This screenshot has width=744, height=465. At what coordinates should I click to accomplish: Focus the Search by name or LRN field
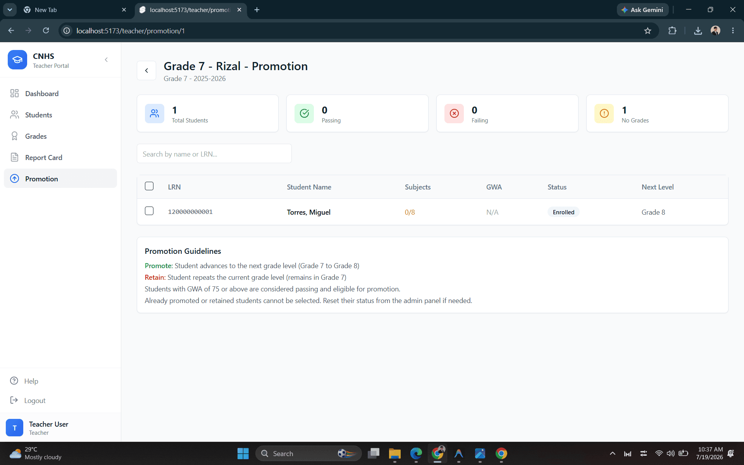coord(214,154)
